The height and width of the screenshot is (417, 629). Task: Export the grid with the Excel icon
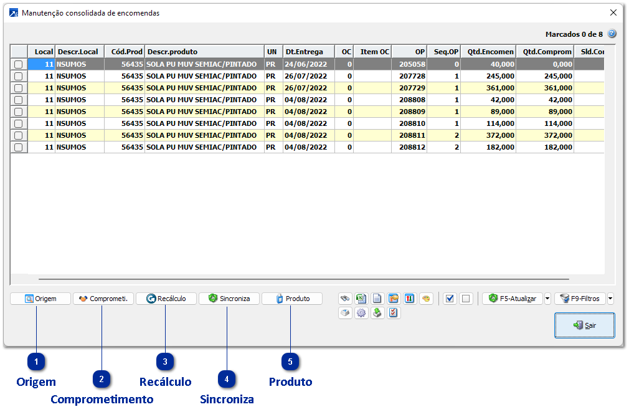(361, 299)
